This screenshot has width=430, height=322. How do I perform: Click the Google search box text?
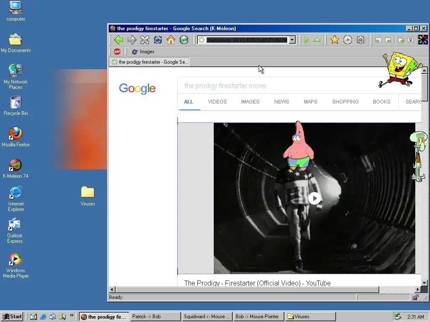(x=225, y=86)
